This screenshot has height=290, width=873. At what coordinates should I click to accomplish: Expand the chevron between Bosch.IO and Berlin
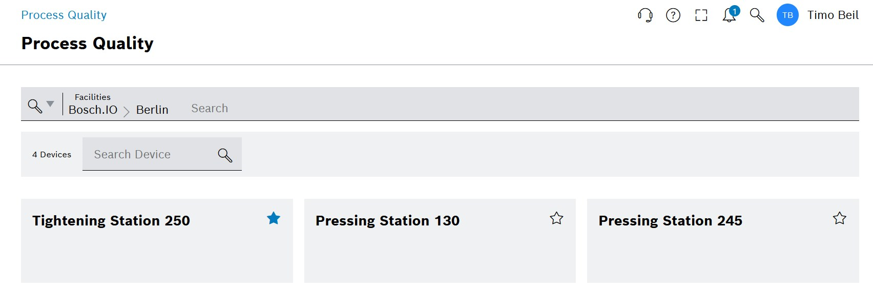(127, 111)
